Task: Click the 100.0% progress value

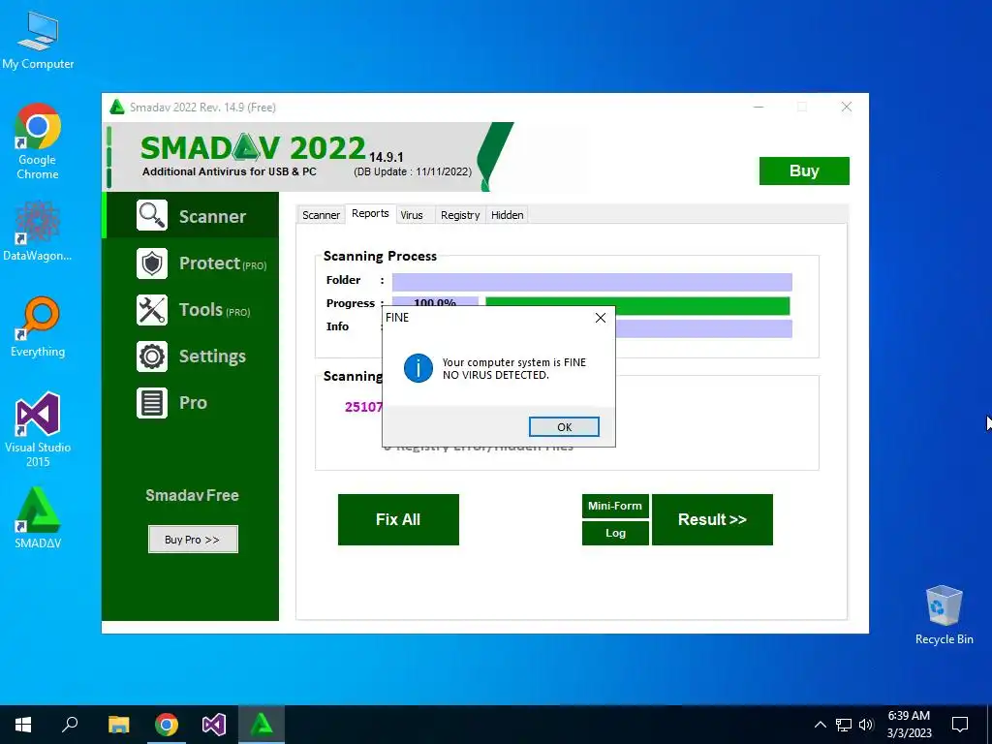Action: click(x=435, y=302)
